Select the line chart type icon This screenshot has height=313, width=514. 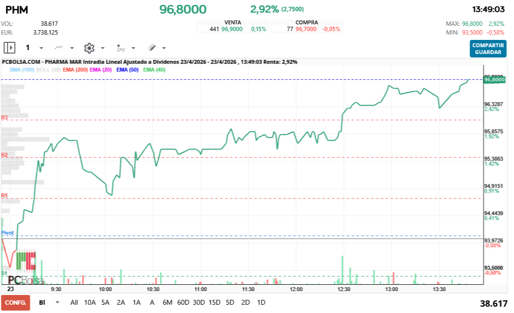coord(58,47)
